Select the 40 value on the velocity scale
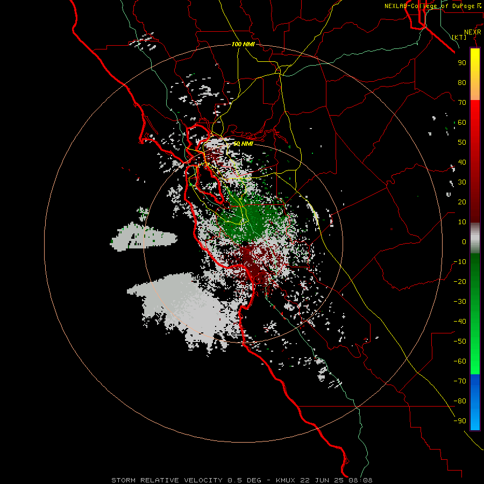The width and height of the screenshot is (484, 484). (x=462, y=162)
